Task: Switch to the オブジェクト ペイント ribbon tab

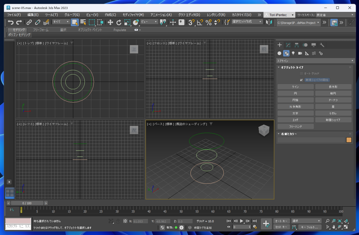Action: (x=90, y=30)
